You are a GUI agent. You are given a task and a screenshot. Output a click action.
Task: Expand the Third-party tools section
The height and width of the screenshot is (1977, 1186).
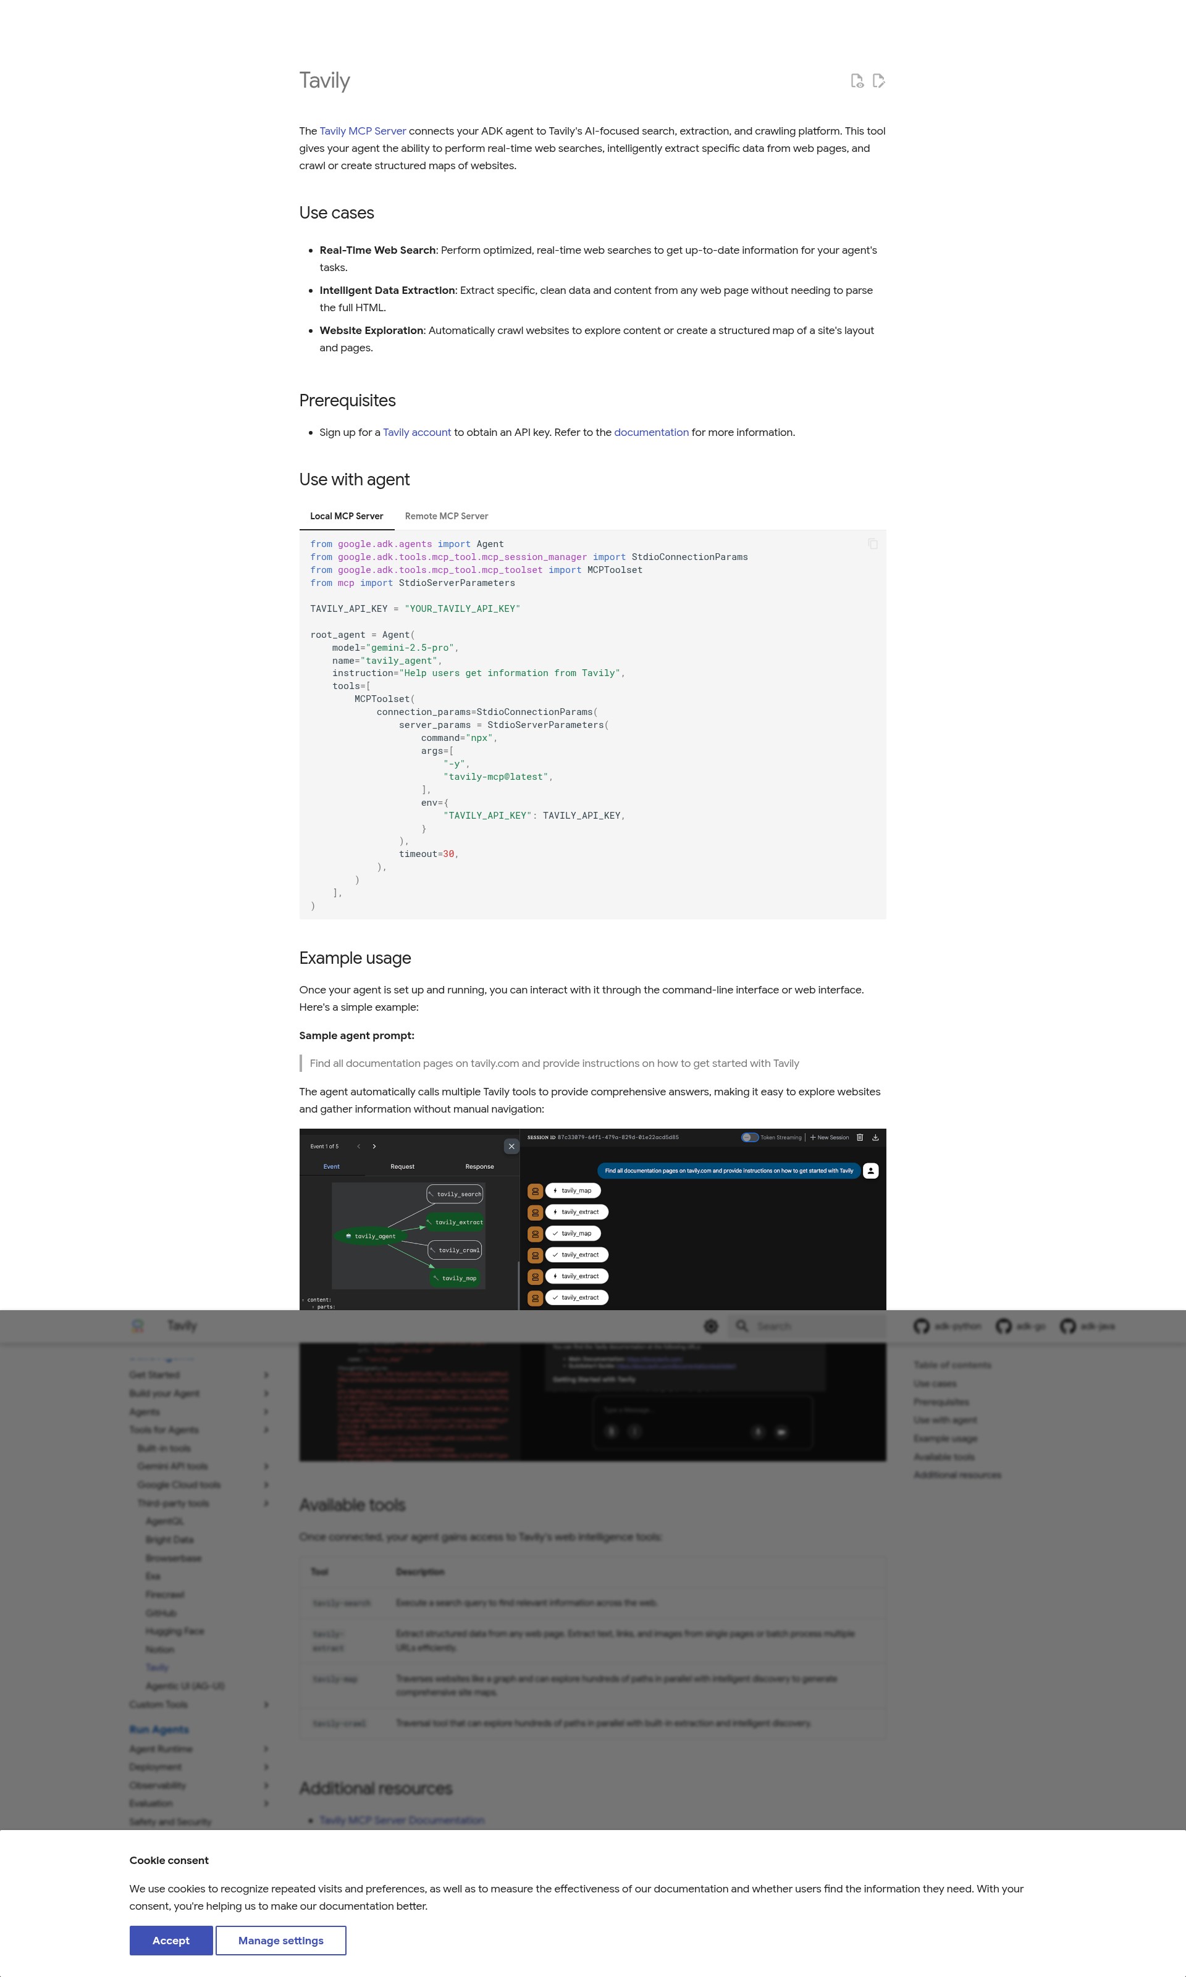click(x=266, y=1503)
